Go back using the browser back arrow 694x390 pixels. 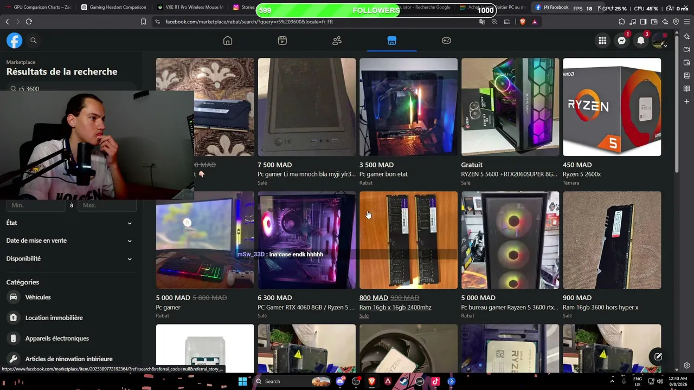[7, 22]
